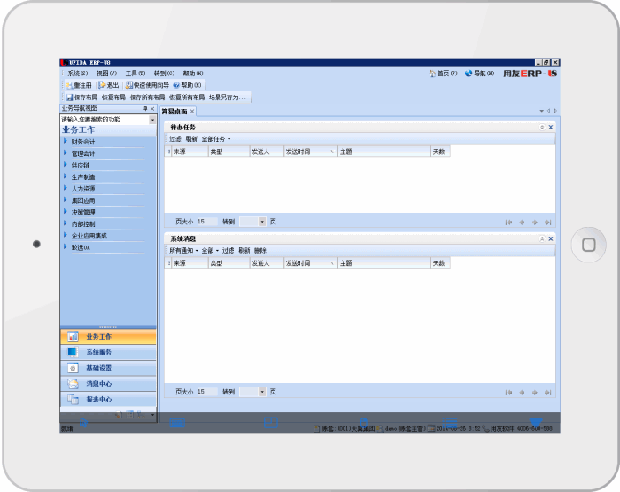Pin the 业务导航视图 navigation panel

click(x=145, y=108)
